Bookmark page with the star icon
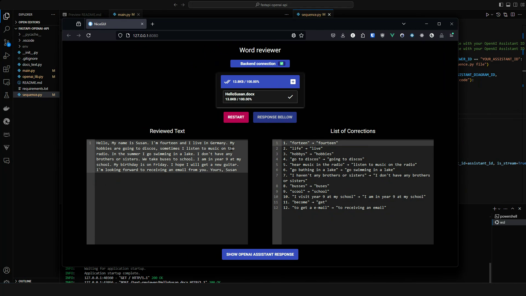 (x=301, y=35)
